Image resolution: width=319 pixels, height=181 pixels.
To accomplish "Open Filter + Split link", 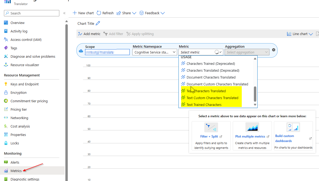I will pyautogui.click(x=209, y=136).
